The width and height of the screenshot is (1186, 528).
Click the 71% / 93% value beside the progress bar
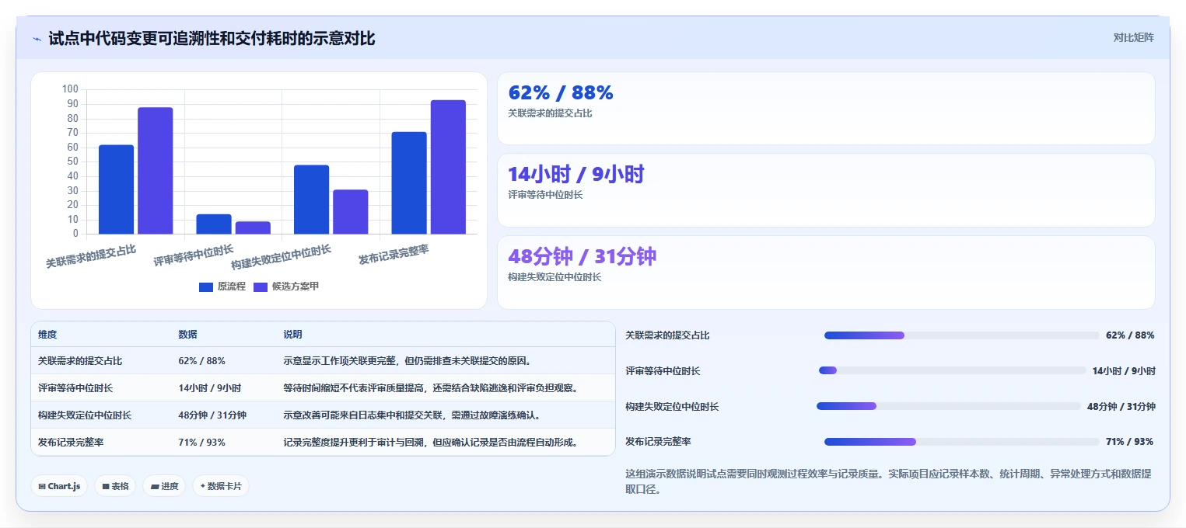[x=1130, y=442]
